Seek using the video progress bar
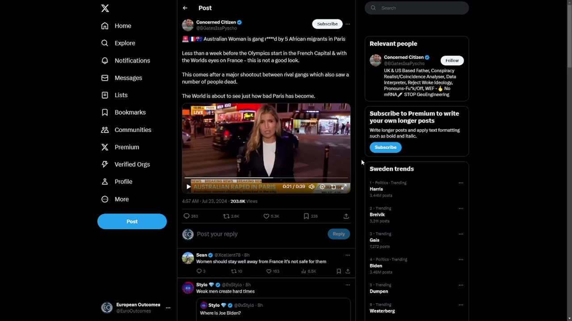This screenshot has width=572, height=321. pyautogui.click(x=266, y=178)
